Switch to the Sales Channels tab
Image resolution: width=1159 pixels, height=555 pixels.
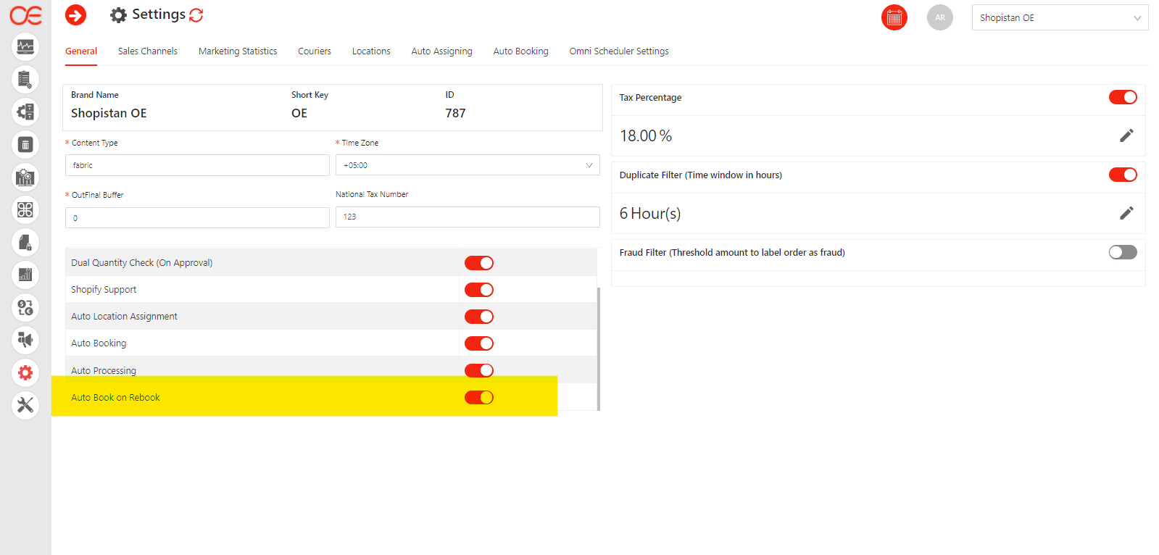(x=148, y=51)
